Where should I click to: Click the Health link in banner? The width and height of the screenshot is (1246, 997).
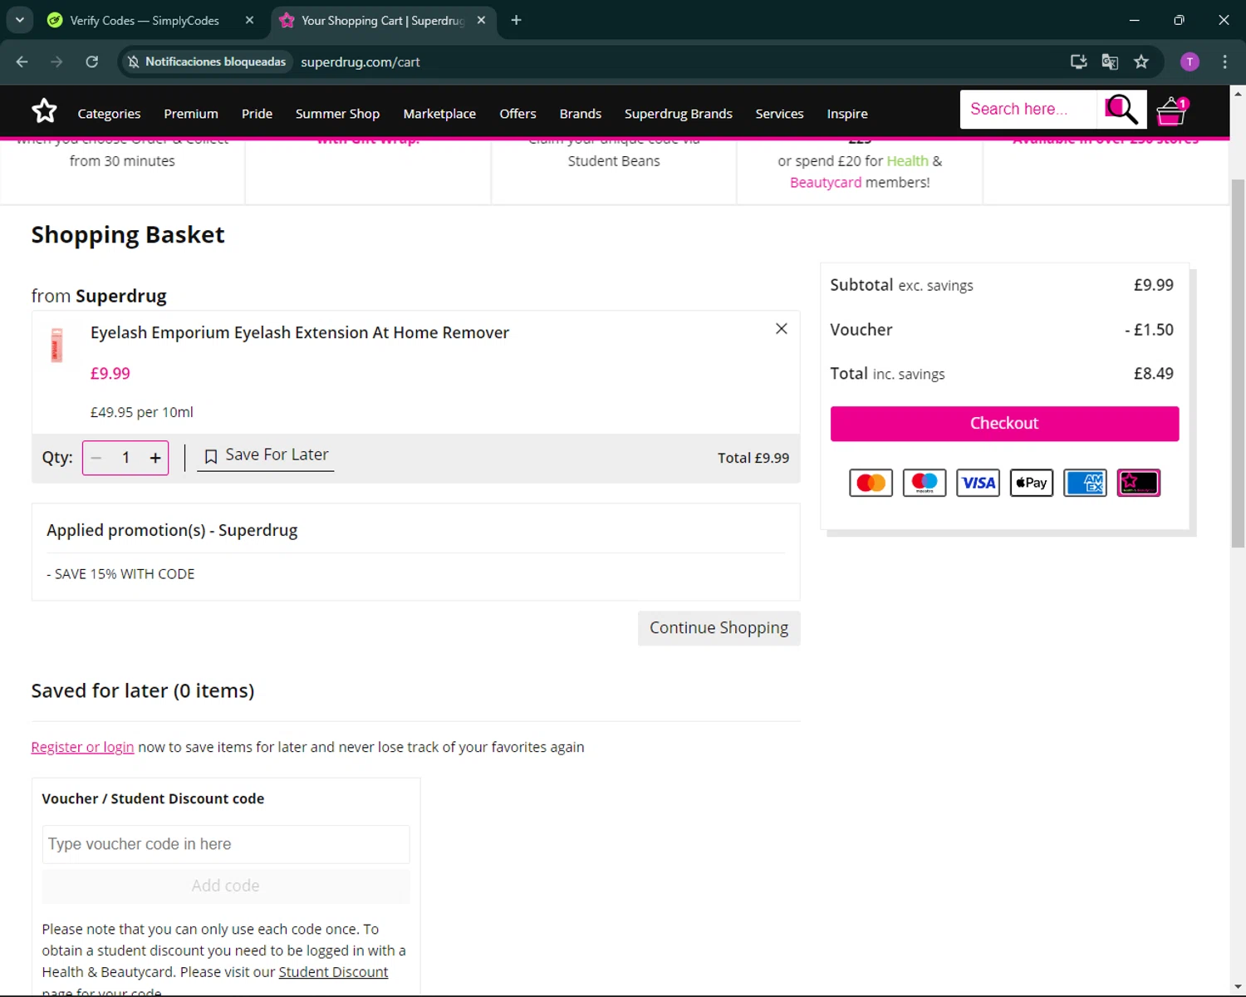(907, 161)
